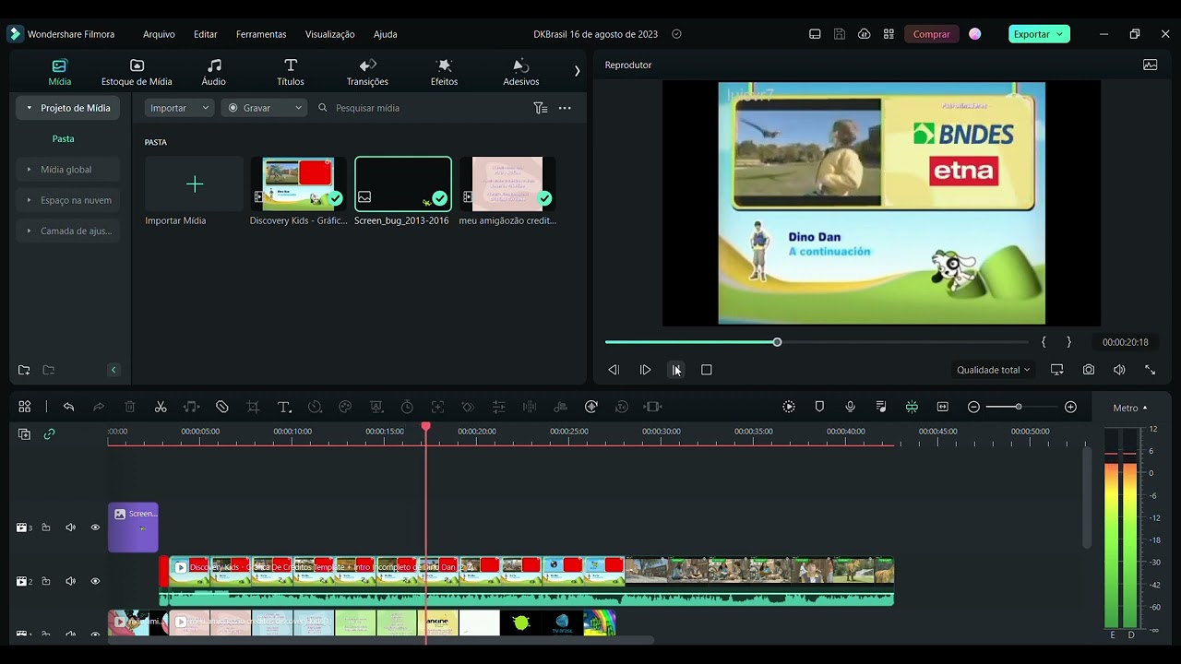
Task: Open the timeline layout grid icon
Action: click(24, 407)
